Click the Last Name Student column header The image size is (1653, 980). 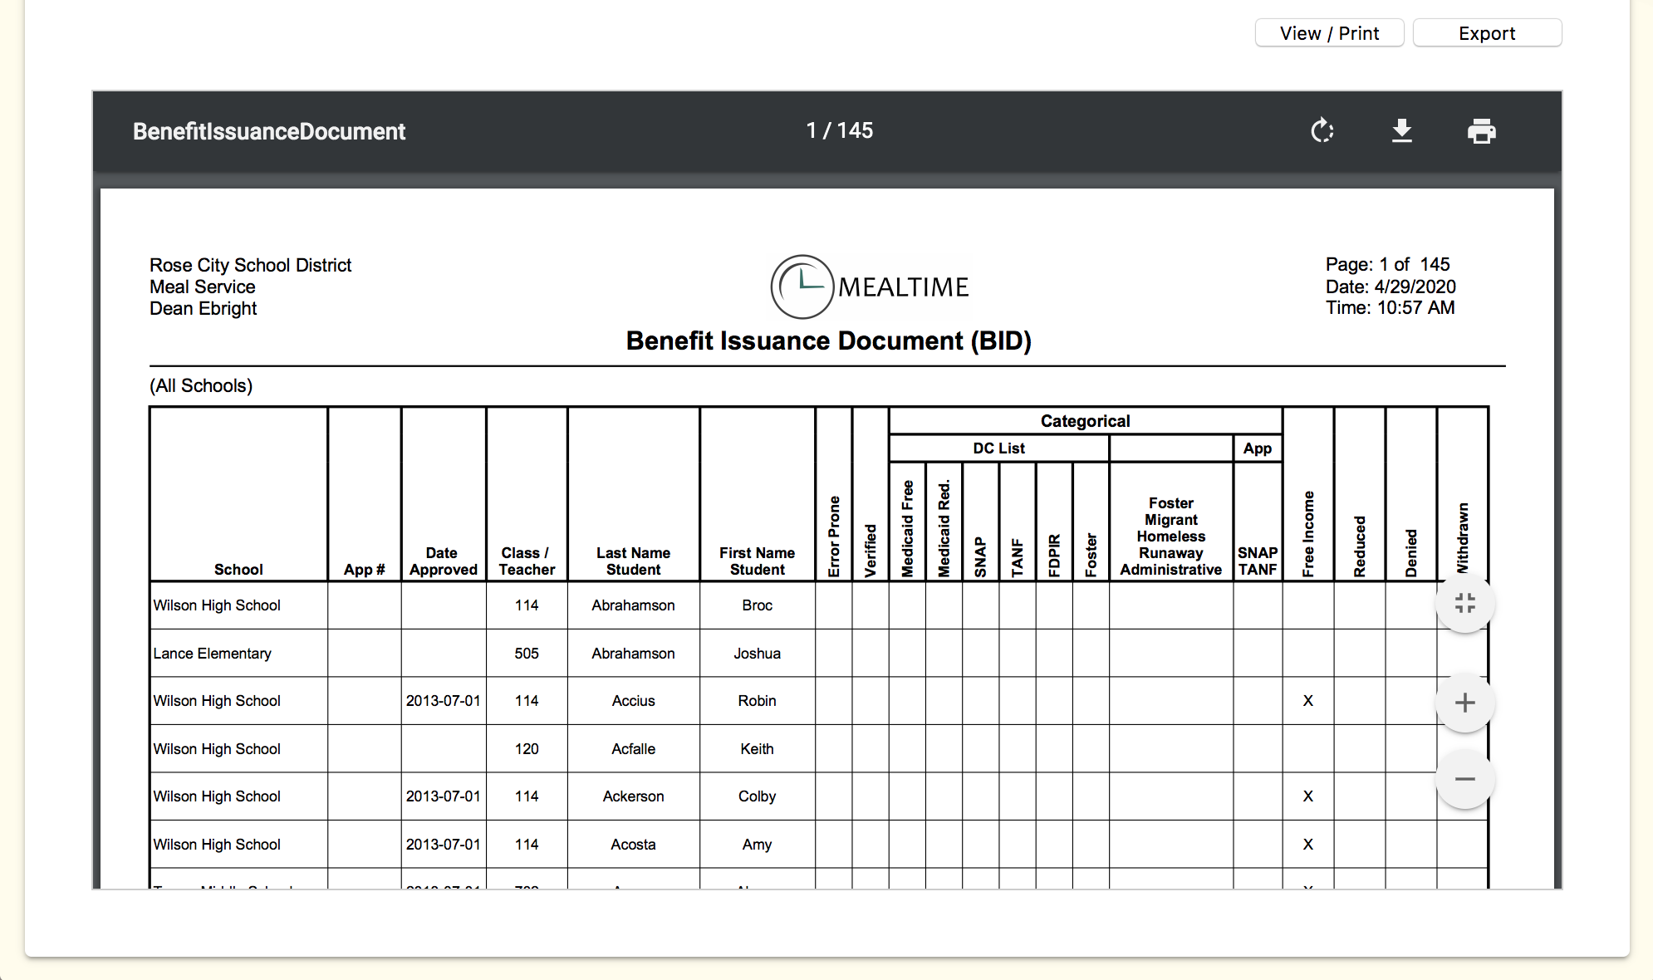point(633,561)
